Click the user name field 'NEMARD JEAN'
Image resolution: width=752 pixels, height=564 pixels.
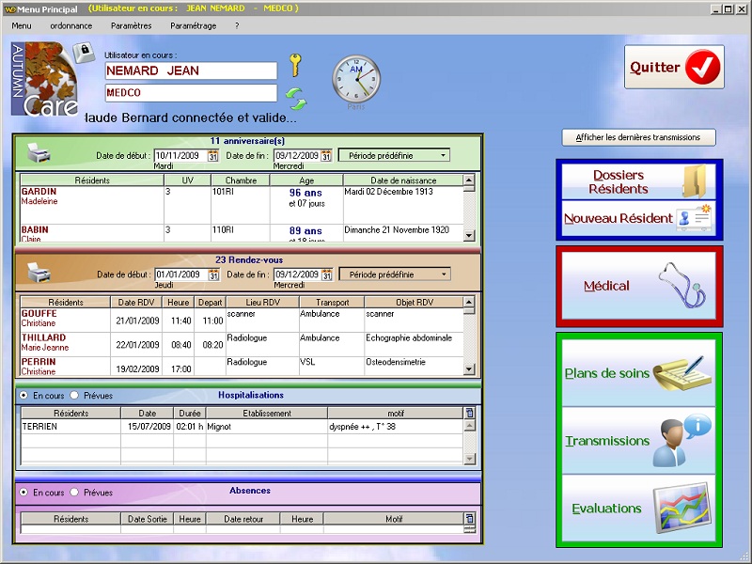tap(191, 70)
